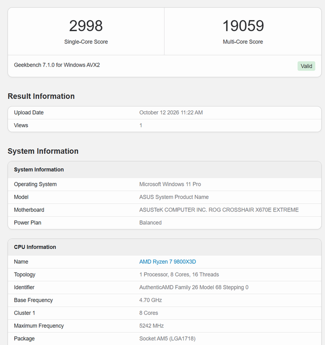This screenshot has width=325, height=345.
Task: Open the AMD Ryzen 7 9800X3D link
Action: [167, 262]
